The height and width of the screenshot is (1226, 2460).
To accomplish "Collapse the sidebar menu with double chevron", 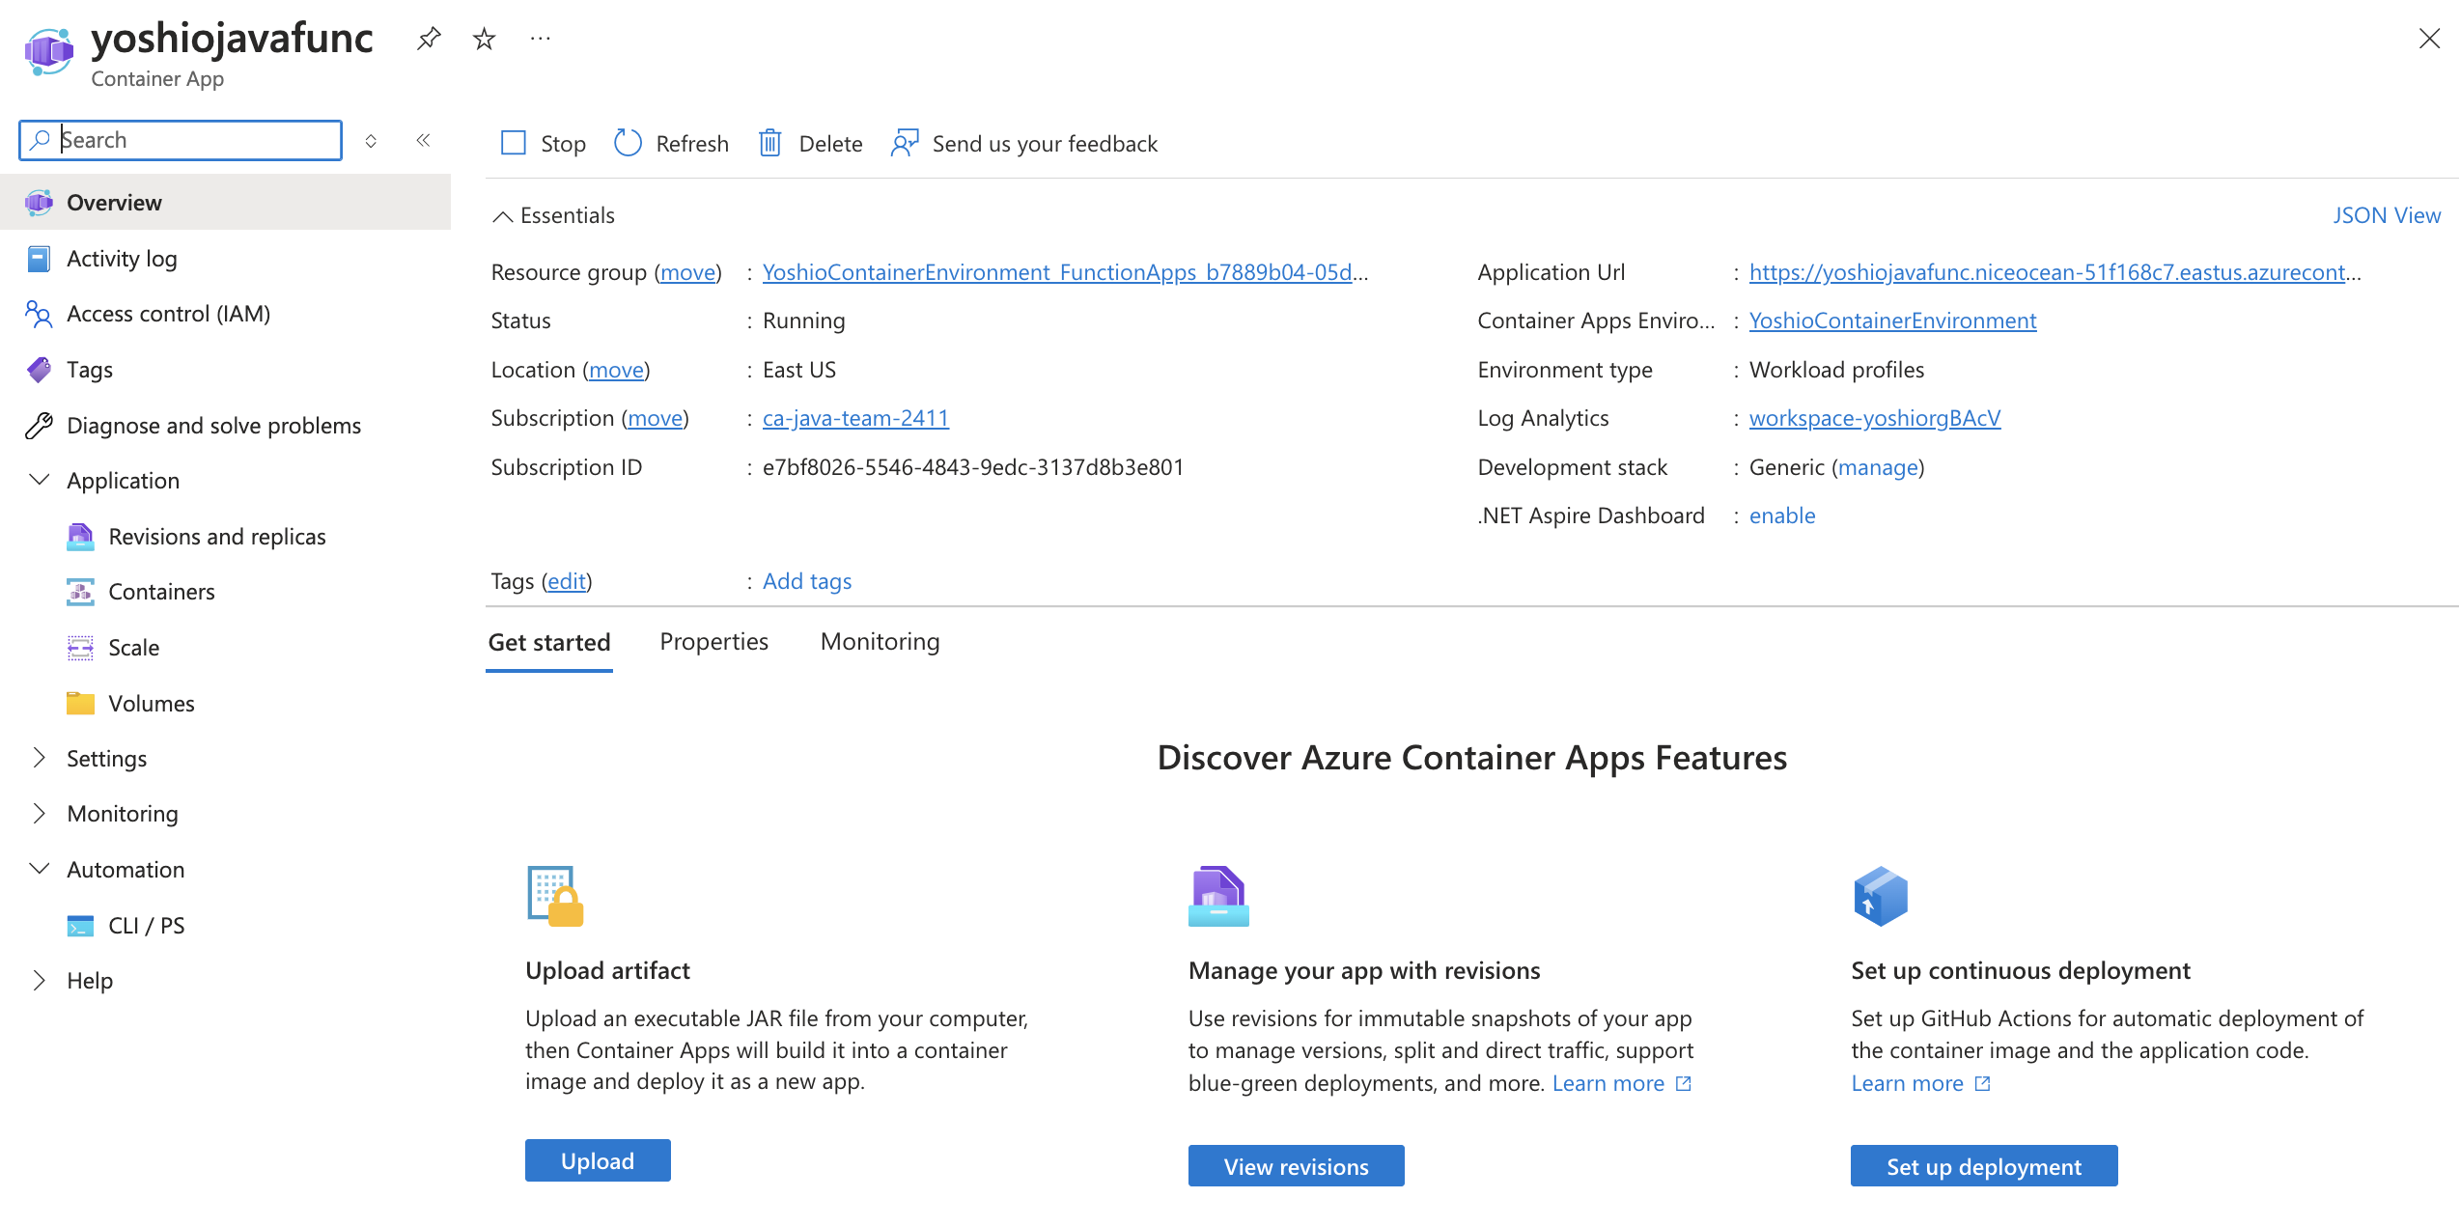I will [x=423, y=140].
